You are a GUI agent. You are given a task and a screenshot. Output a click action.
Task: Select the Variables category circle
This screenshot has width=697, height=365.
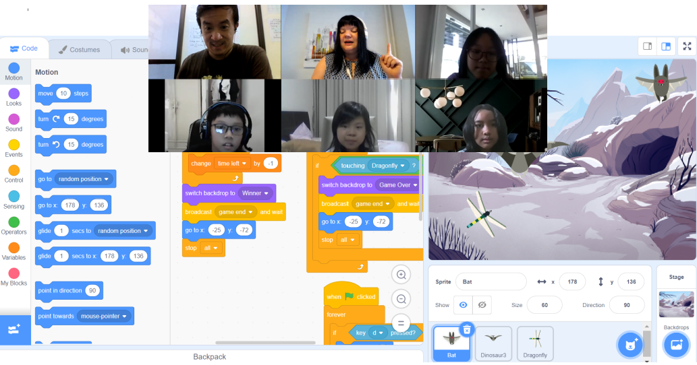[x=13, y=247]
